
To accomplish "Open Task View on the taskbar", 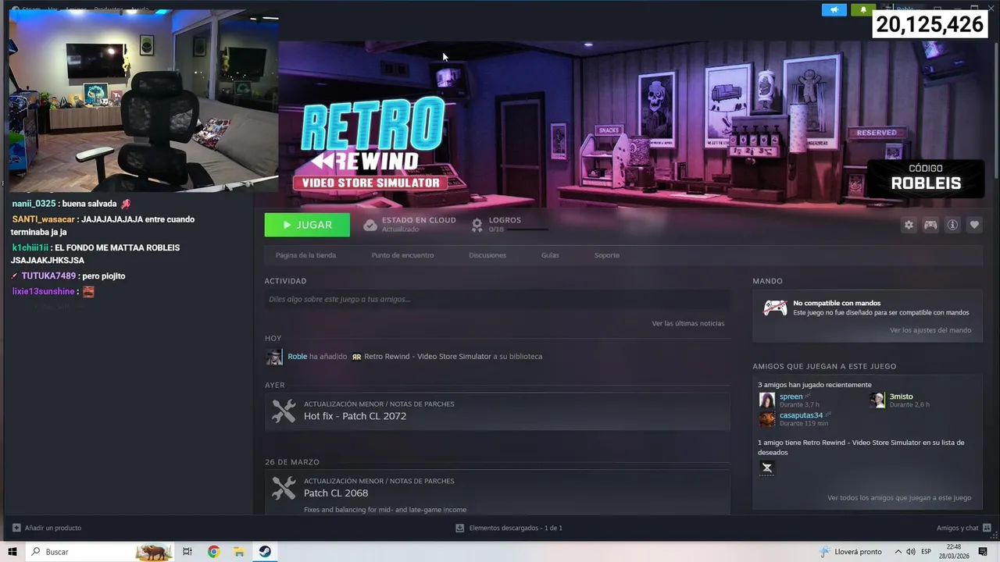I will [187, 552].
